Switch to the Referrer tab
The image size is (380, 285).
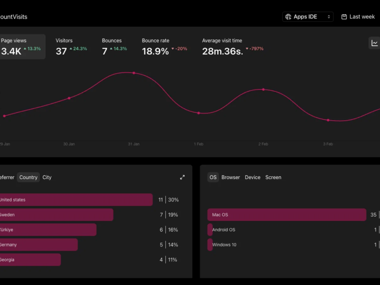click(7, 177)
